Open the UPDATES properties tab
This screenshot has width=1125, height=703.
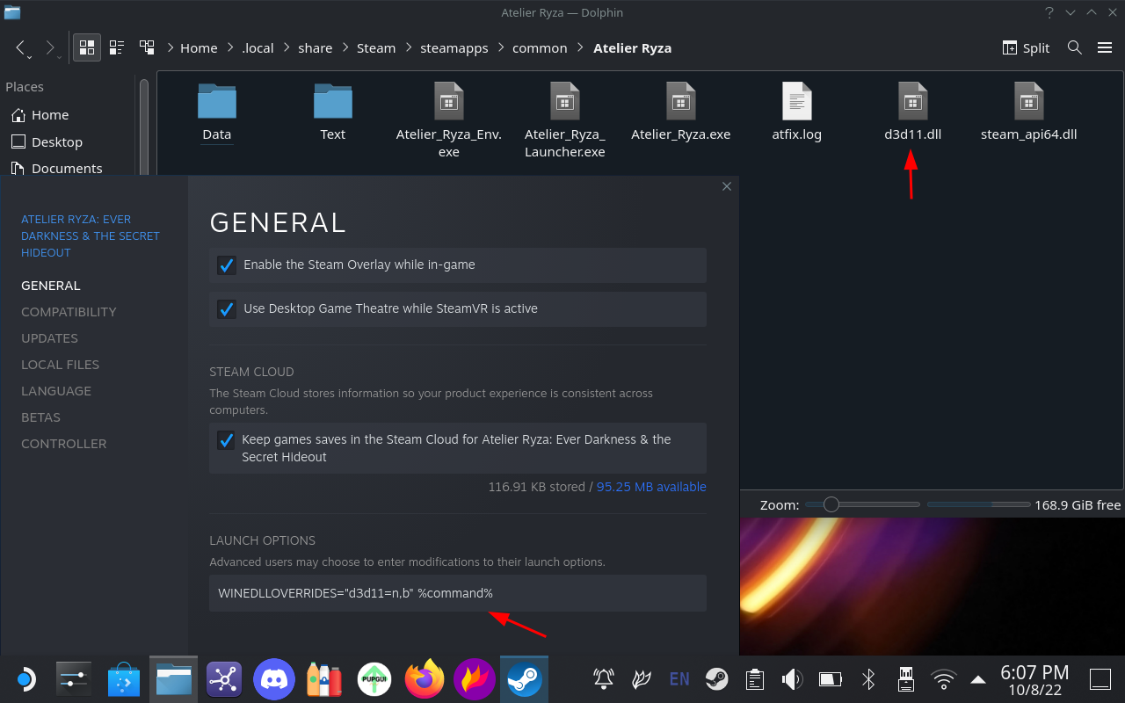(x=49, y=338)
